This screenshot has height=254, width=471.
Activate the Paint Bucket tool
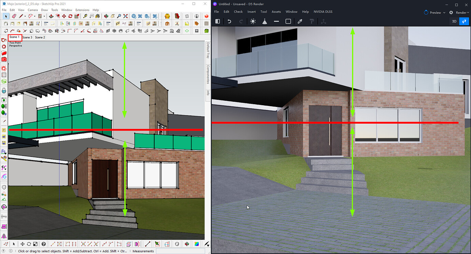pyautogui.click(x=97, y=16)
